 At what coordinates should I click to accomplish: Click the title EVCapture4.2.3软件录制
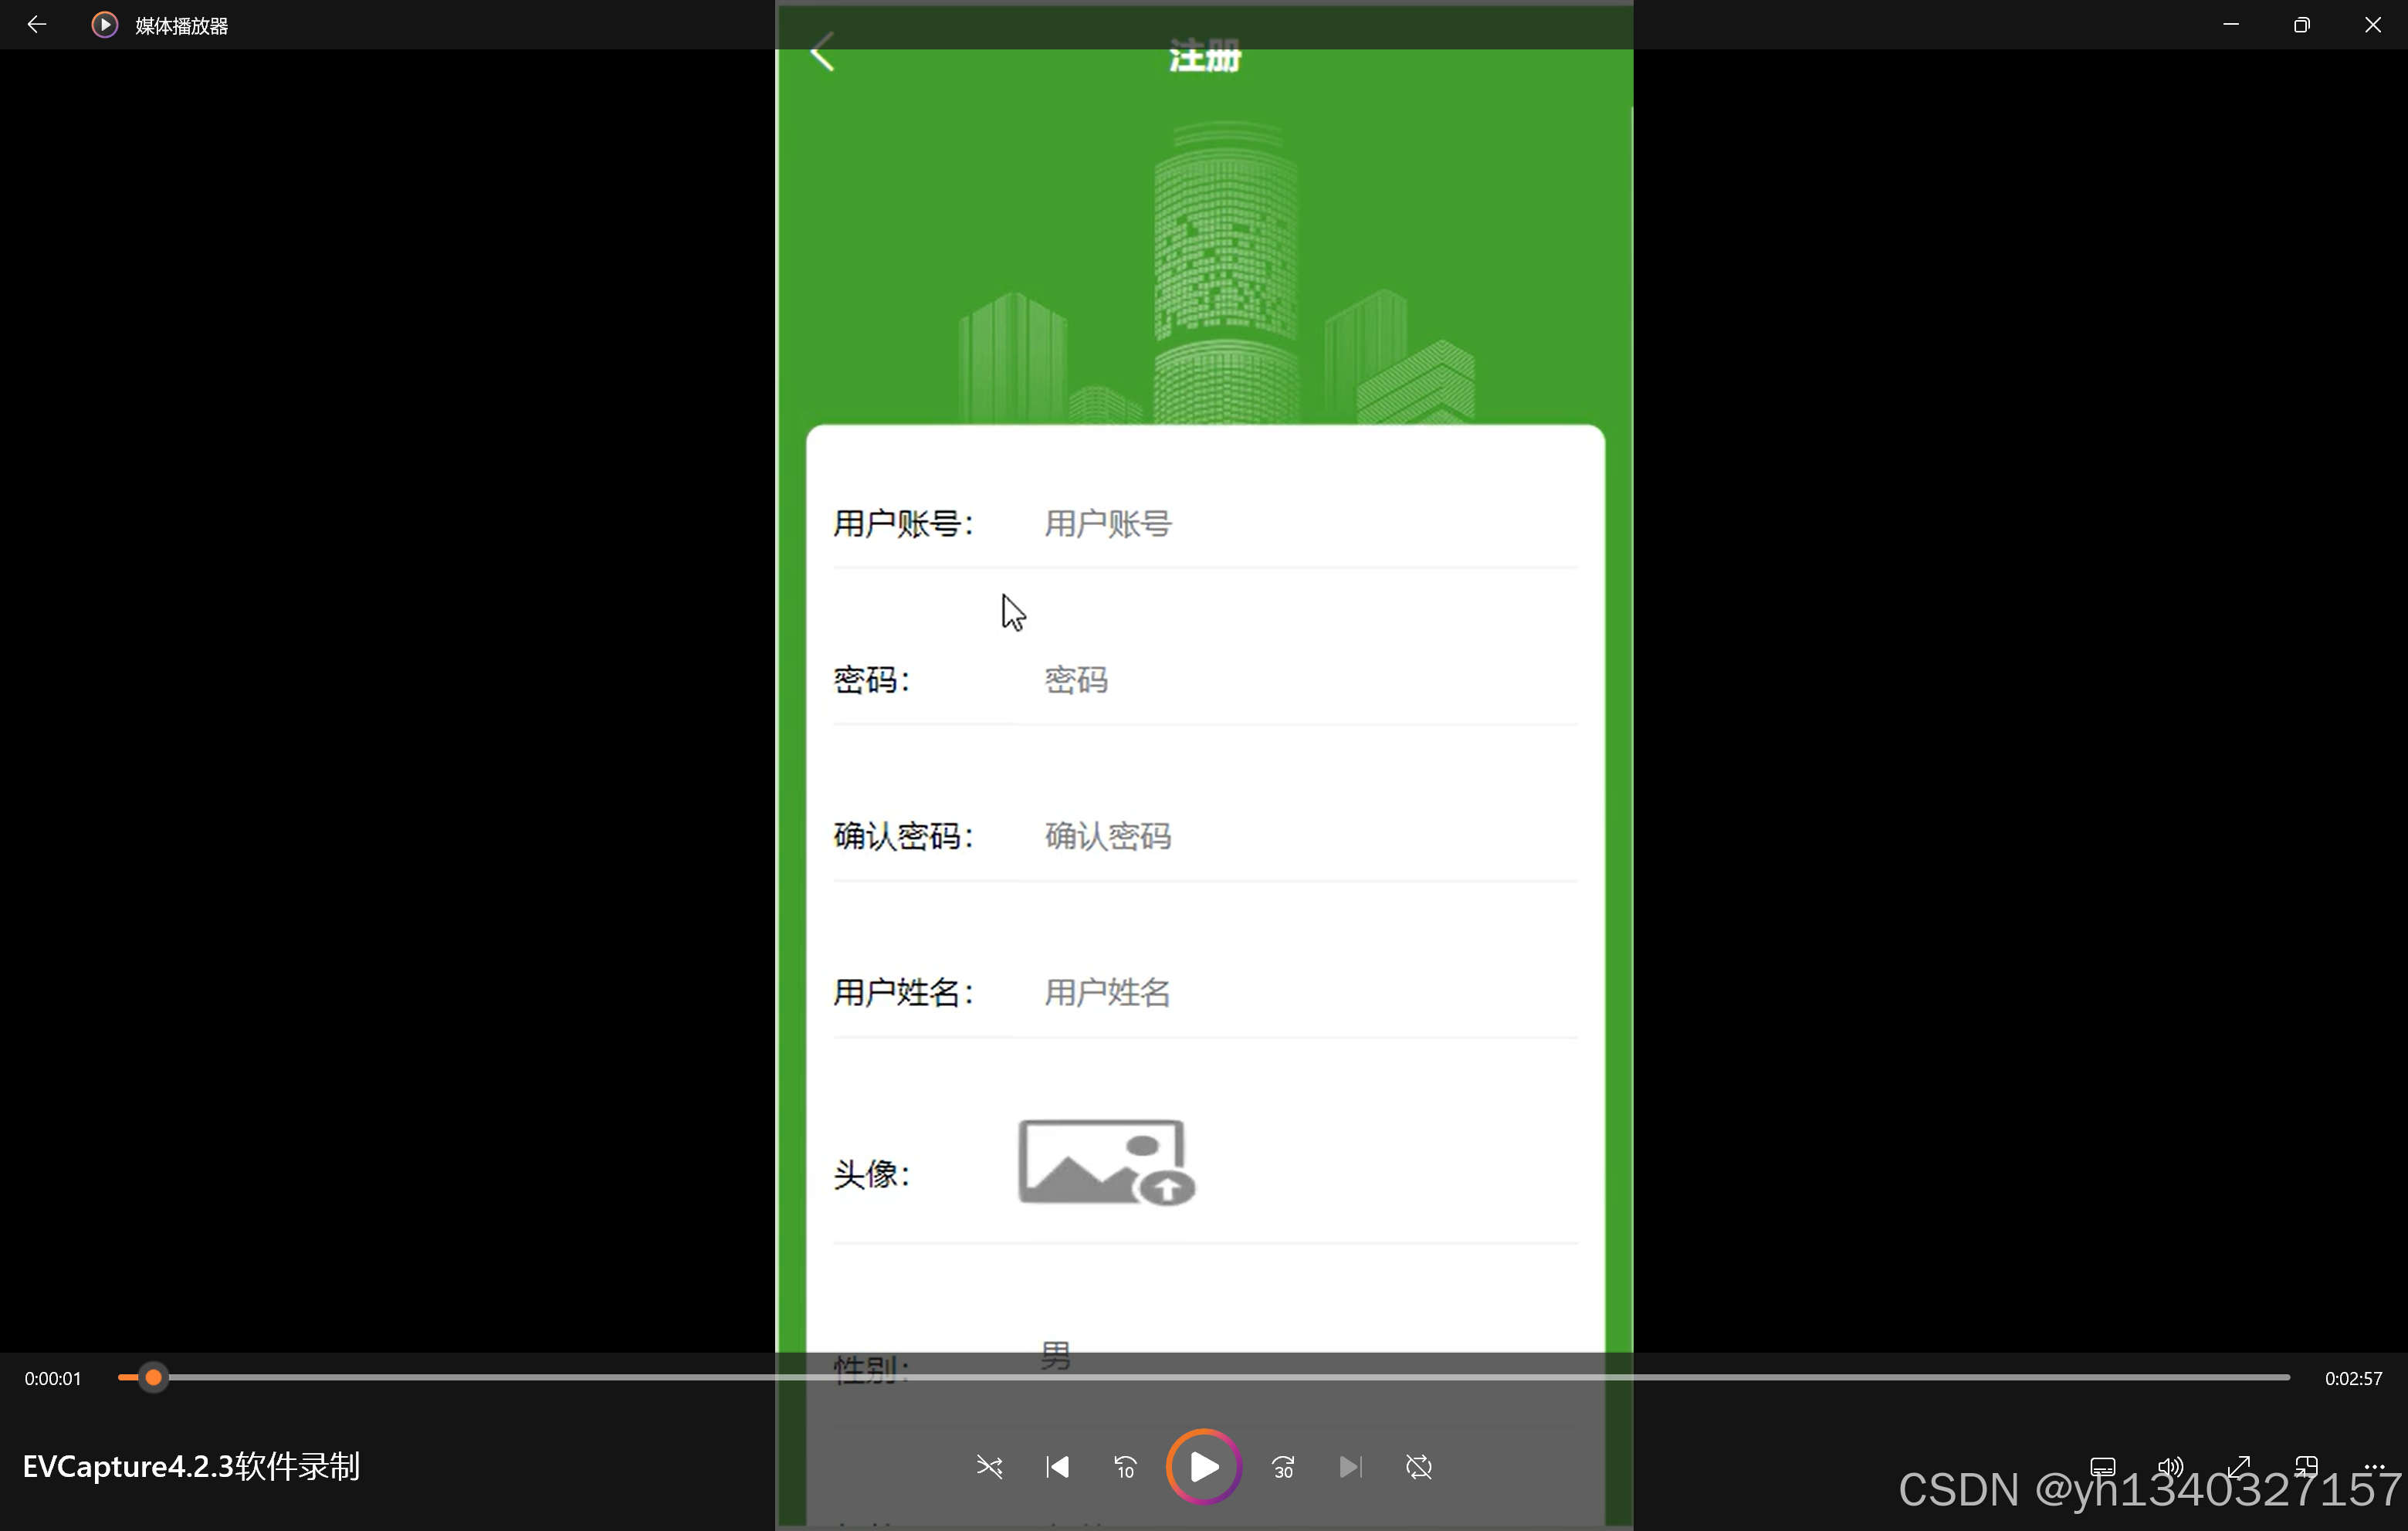[x=191, y=1466]
